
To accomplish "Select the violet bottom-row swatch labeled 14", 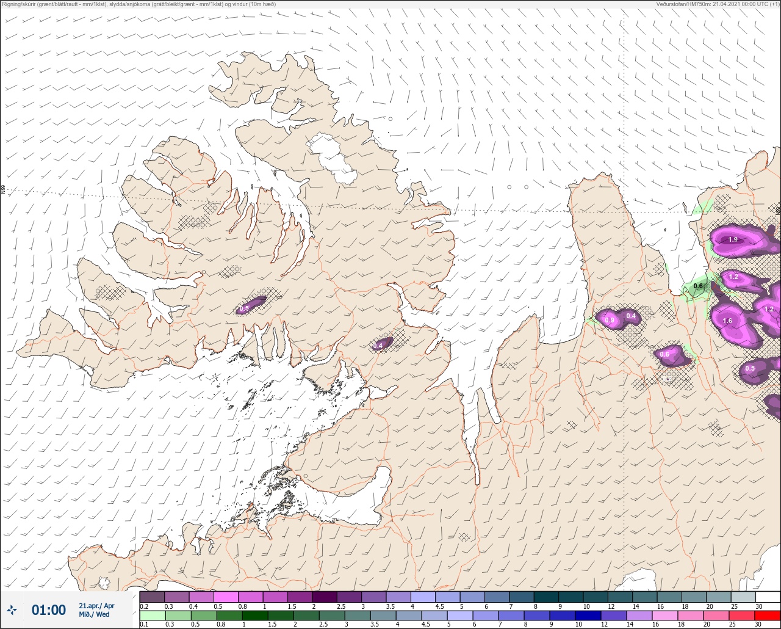I will (x=639, y=615).
